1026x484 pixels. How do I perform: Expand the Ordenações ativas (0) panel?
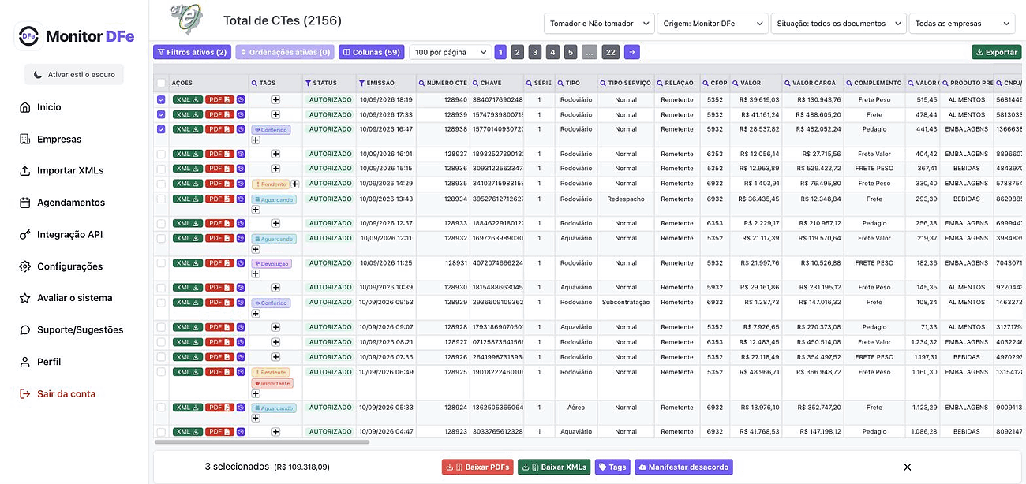pos(285,52)
